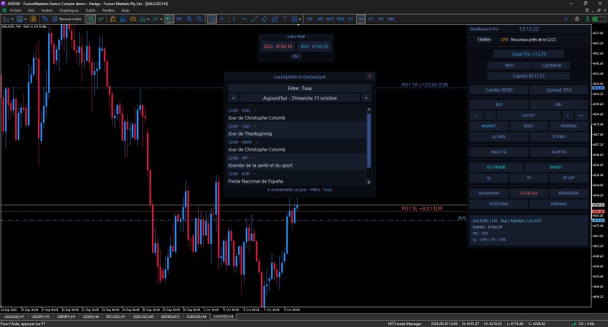The image size is (608, 327).
Task: Switch to the EURUSD,H4 chart tab
Action: [196, 316]
